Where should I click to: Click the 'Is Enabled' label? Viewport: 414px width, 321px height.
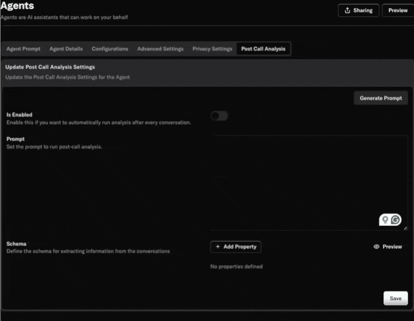[19, 114]
